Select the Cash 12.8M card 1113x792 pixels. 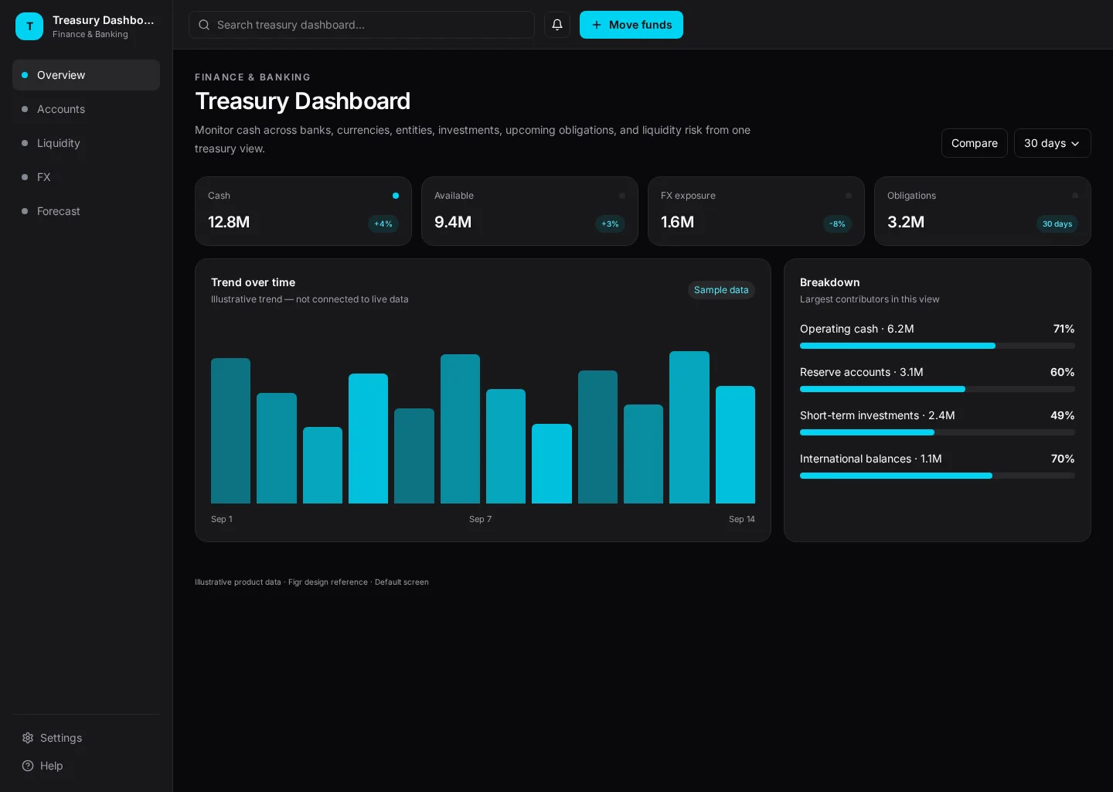303,211
